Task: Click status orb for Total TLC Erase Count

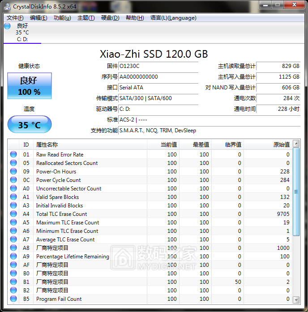Action: click(x=13, y=214)
